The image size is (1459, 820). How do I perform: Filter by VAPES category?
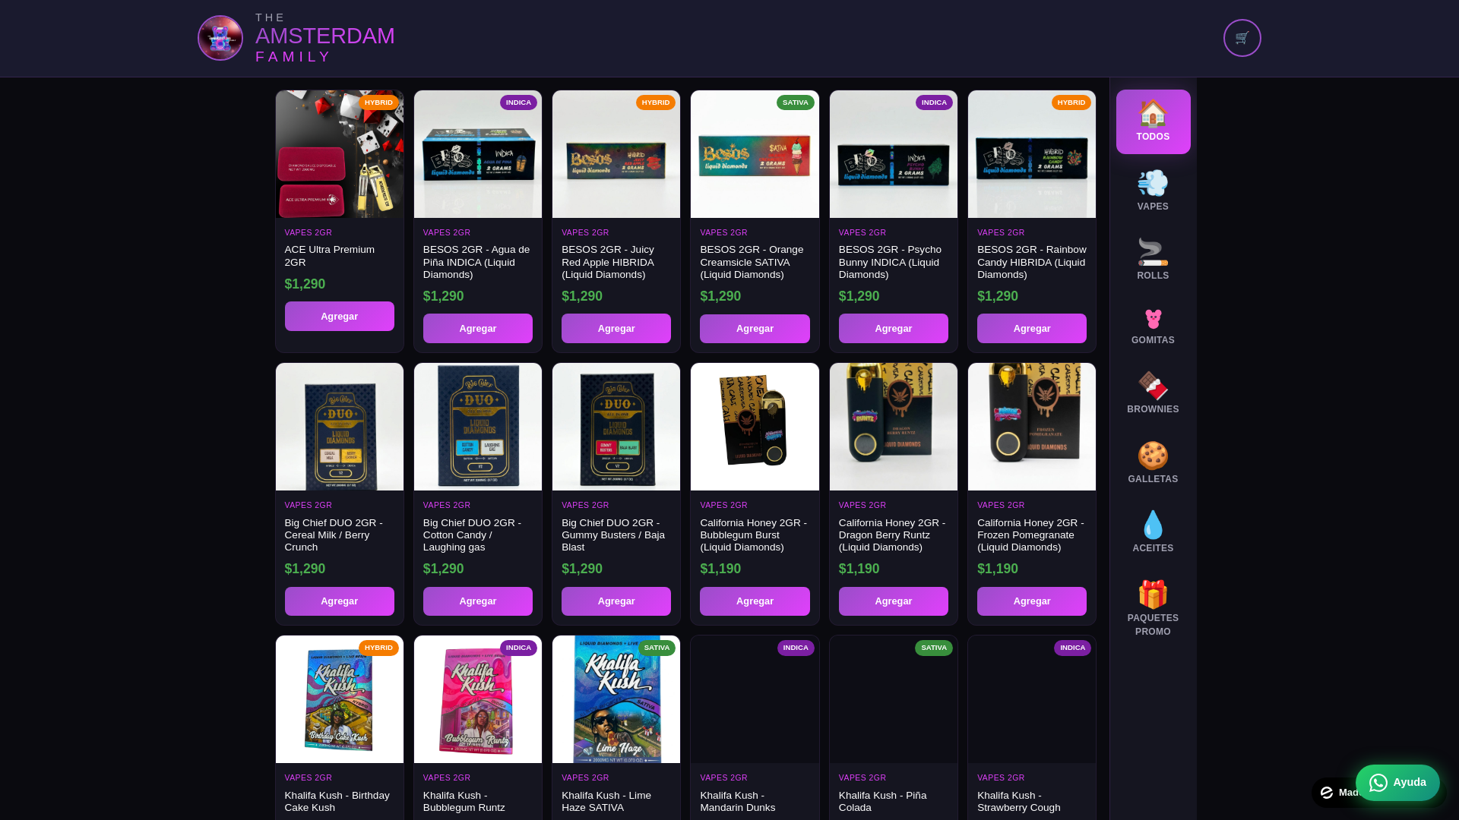(x=1153, y=191)
